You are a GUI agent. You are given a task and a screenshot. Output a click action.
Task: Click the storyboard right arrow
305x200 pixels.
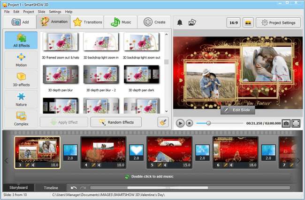[x=298, y=161]
